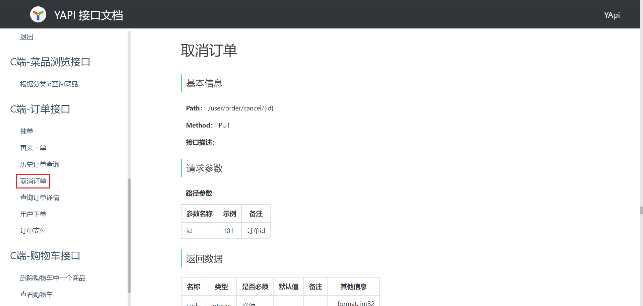Open 删除购物车中一个商品 interface

pos(53,278)
